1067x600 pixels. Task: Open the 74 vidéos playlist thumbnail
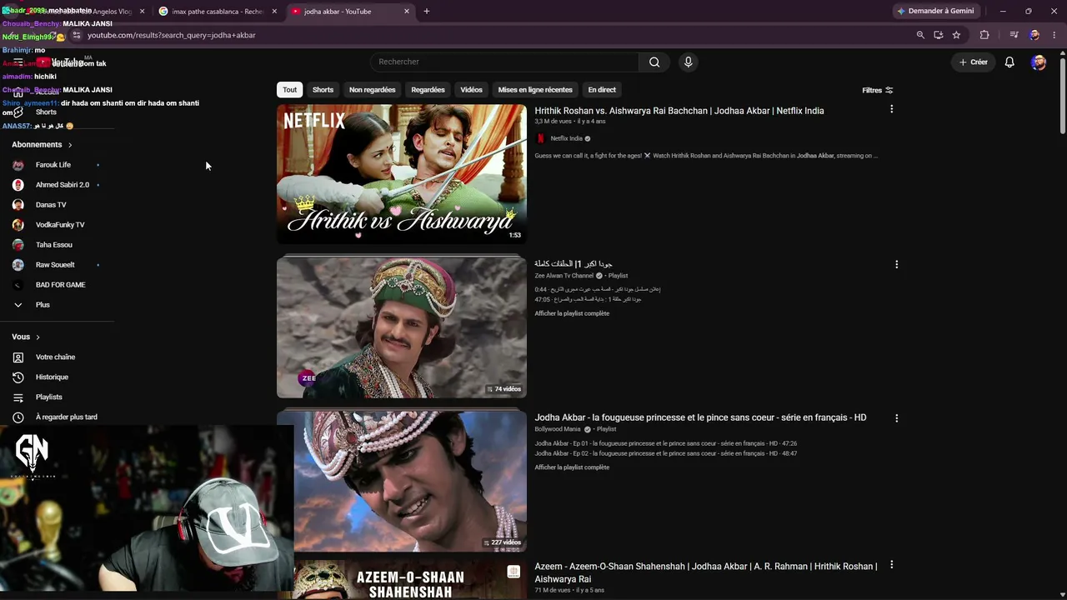[402, 327]
